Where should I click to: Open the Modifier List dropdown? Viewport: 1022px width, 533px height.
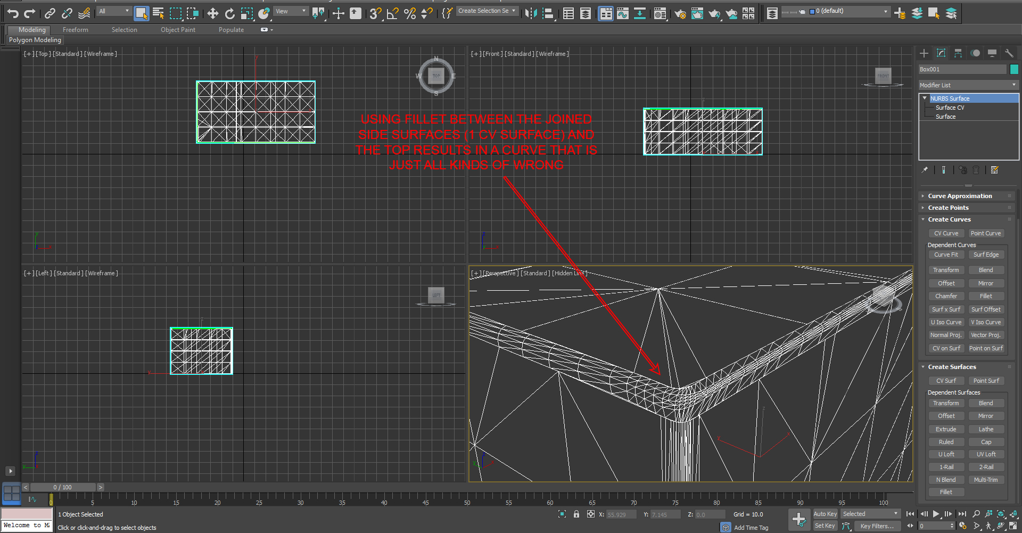(x=968, y=85)
